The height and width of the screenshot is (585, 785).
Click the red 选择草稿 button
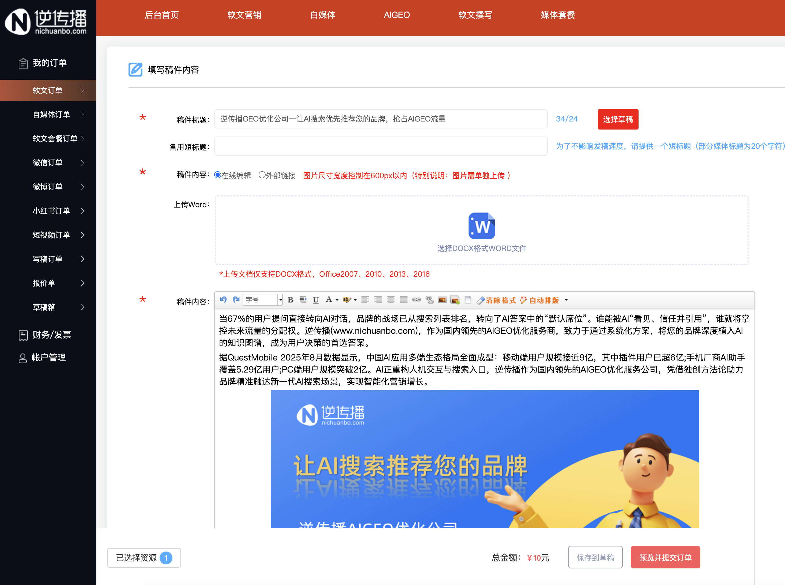pos(618,119)
